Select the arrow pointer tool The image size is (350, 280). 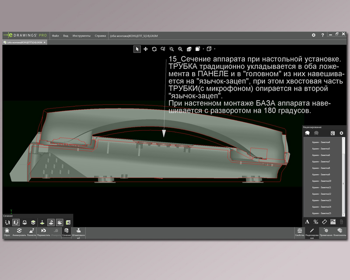coord(137,49)
